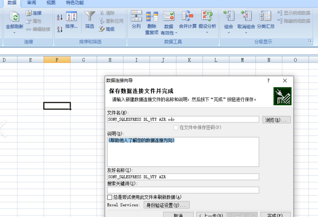
Task: Close the Data Connection Wizard dialog
Action: (285, 81)
